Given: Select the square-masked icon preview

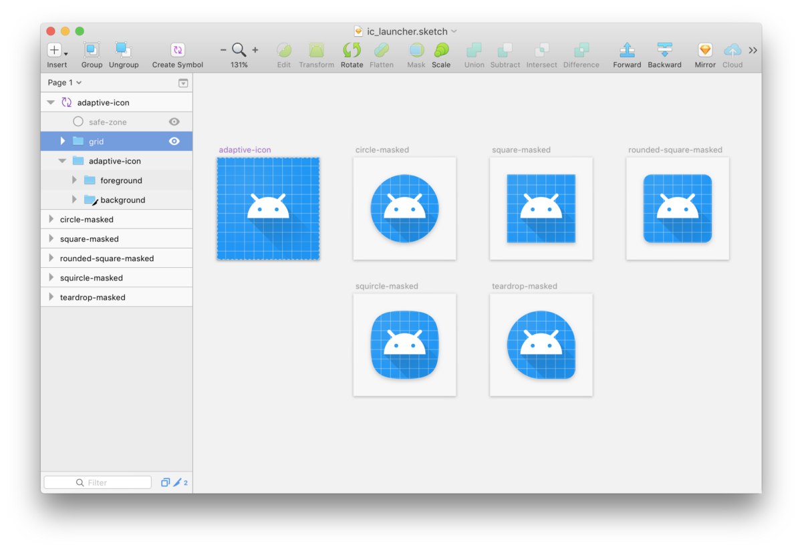Looking at the screenshot, I should pyautogui.click(x=541, y=208).
